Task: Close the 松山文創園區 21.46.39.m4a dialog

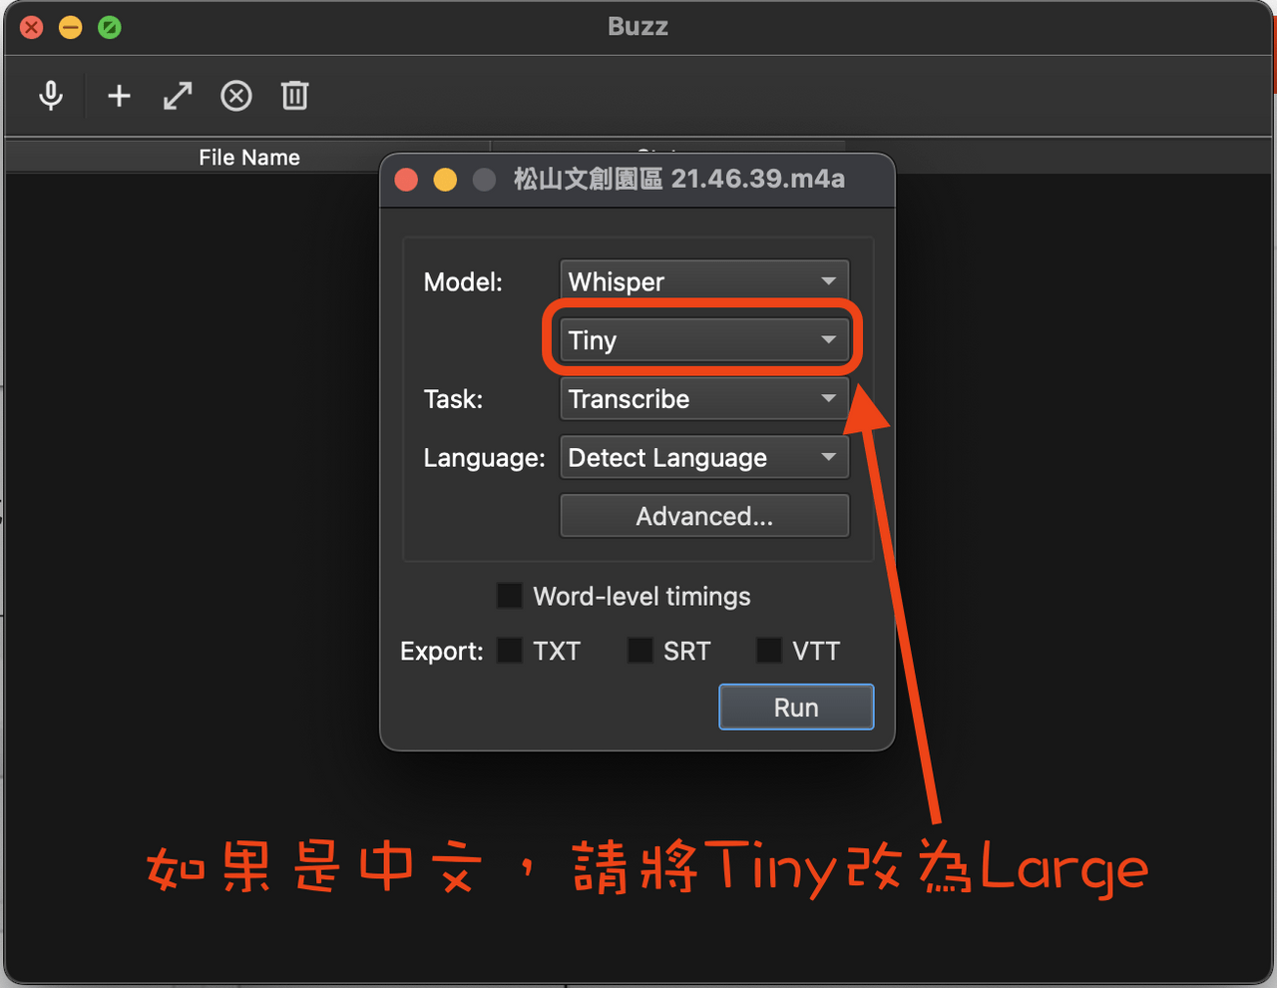Action: [406, 180]
